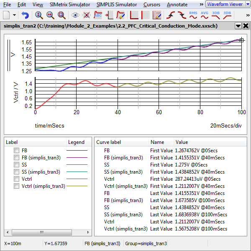Click the FB (simplis_tran3) purple legend line
Image resolution: width=251 pixels, height=251 pixels.
coord(77,158)
